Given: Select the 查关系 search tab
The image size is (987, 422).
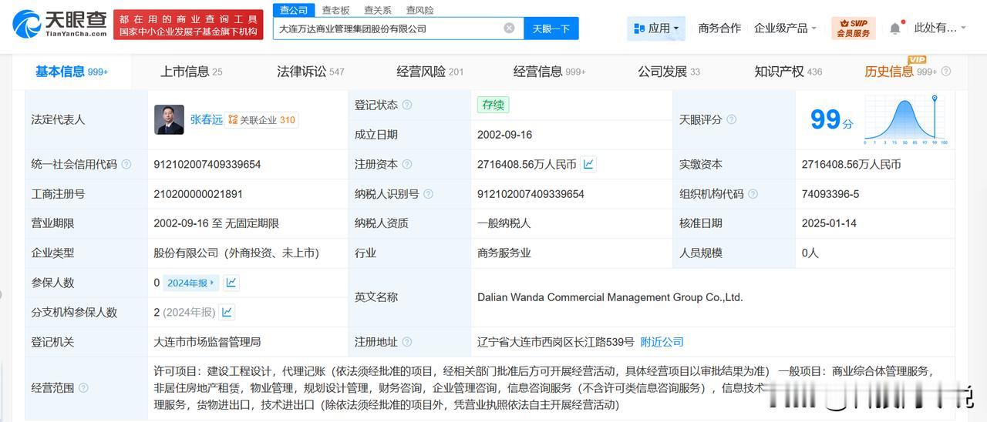Looking at the screenshot, I should [x=378, y=10].
